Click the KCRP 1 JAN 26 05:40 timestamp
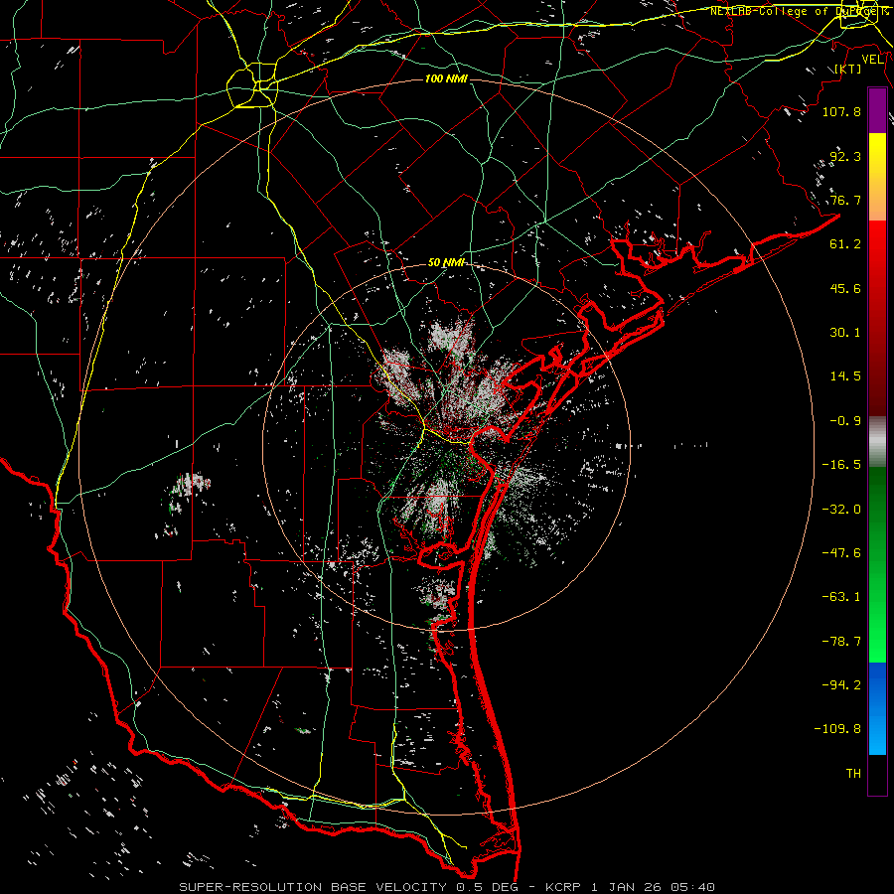894x894 pixels. [x=630, y=887]
